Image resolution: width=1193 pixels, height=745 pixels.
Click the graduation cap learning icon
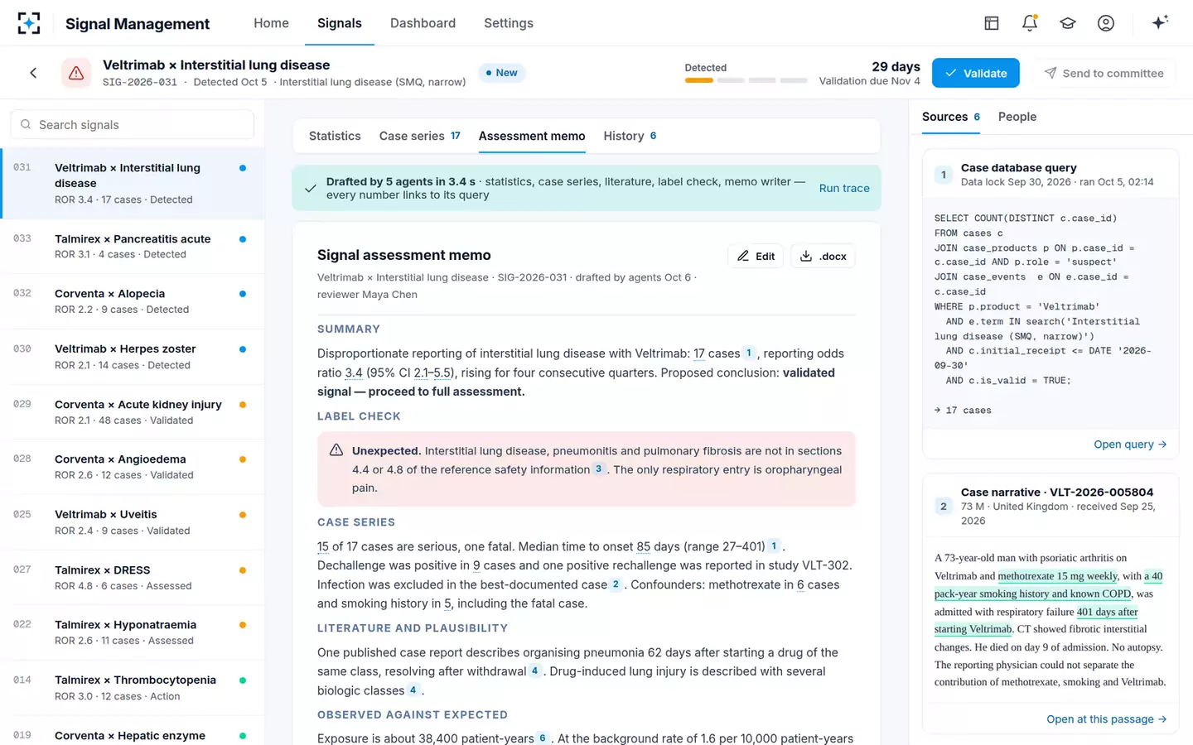point(1068,23)
